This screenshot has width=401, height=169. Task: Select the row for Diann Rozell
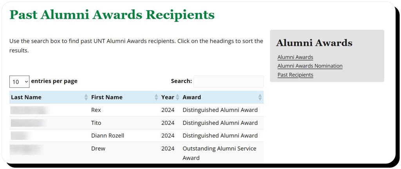tap(108, 136)
